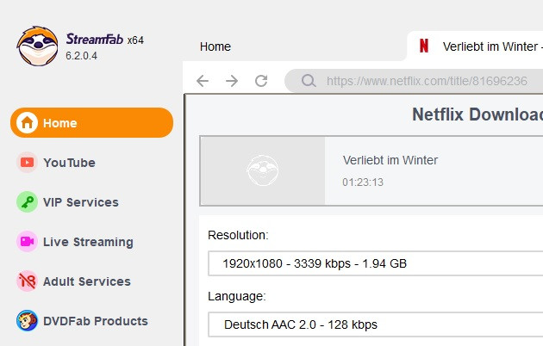Click the Verliebt im Winter thumbnail
Viewport: 543px width, 346px height.
click(263, 170)
